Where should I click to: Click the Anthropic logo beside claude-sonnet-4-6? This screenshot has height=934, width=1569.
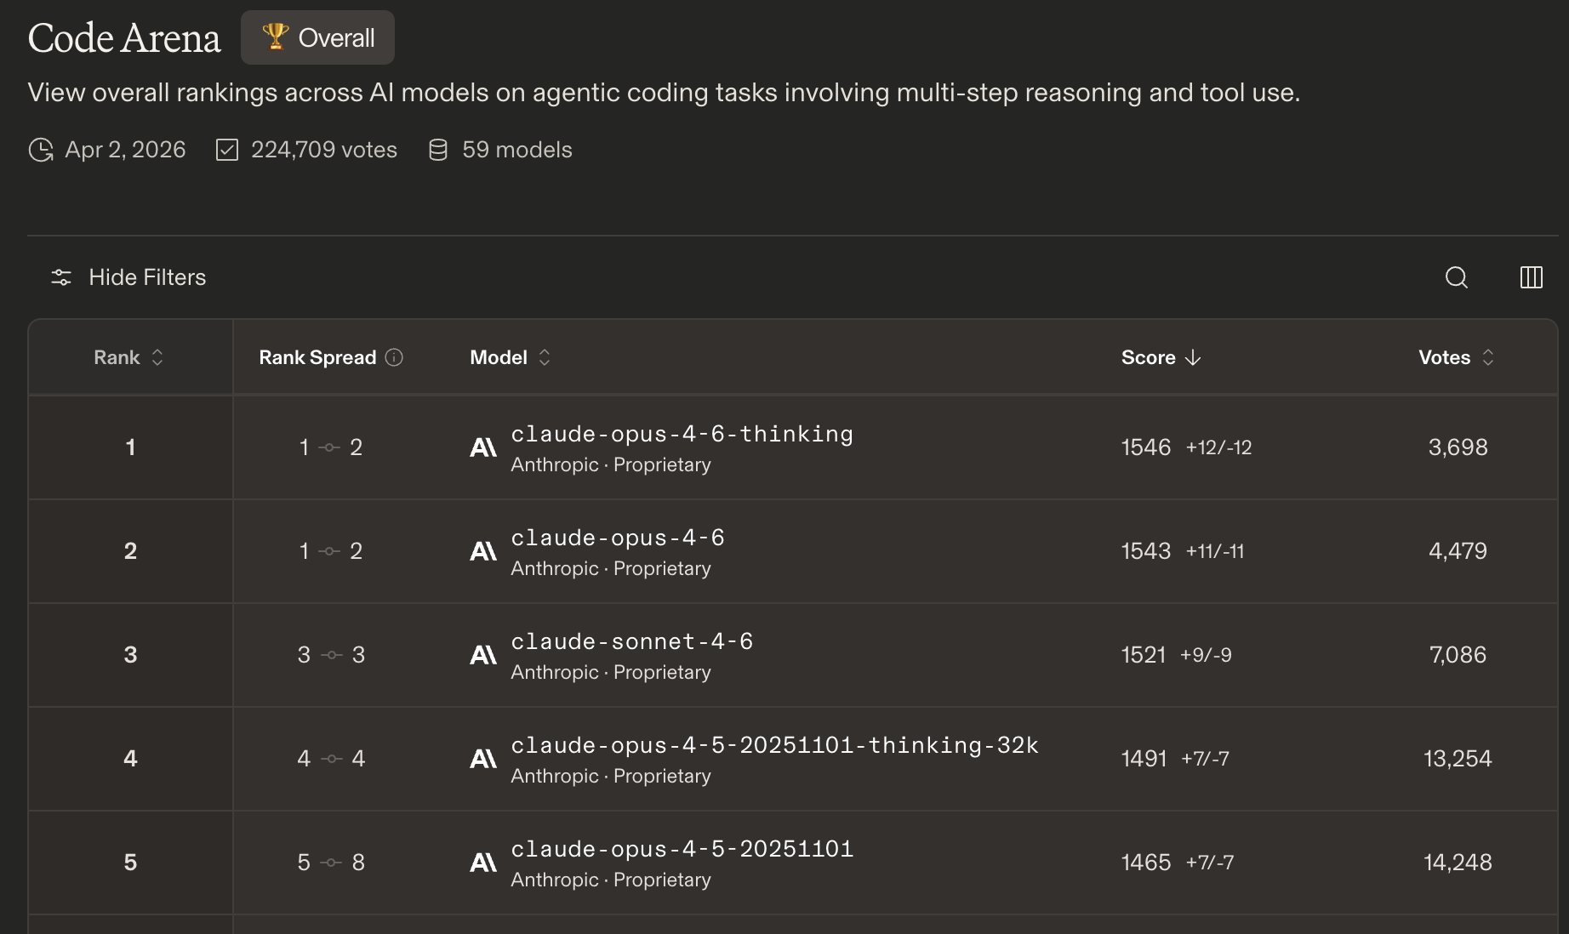[x=483, y=655]
